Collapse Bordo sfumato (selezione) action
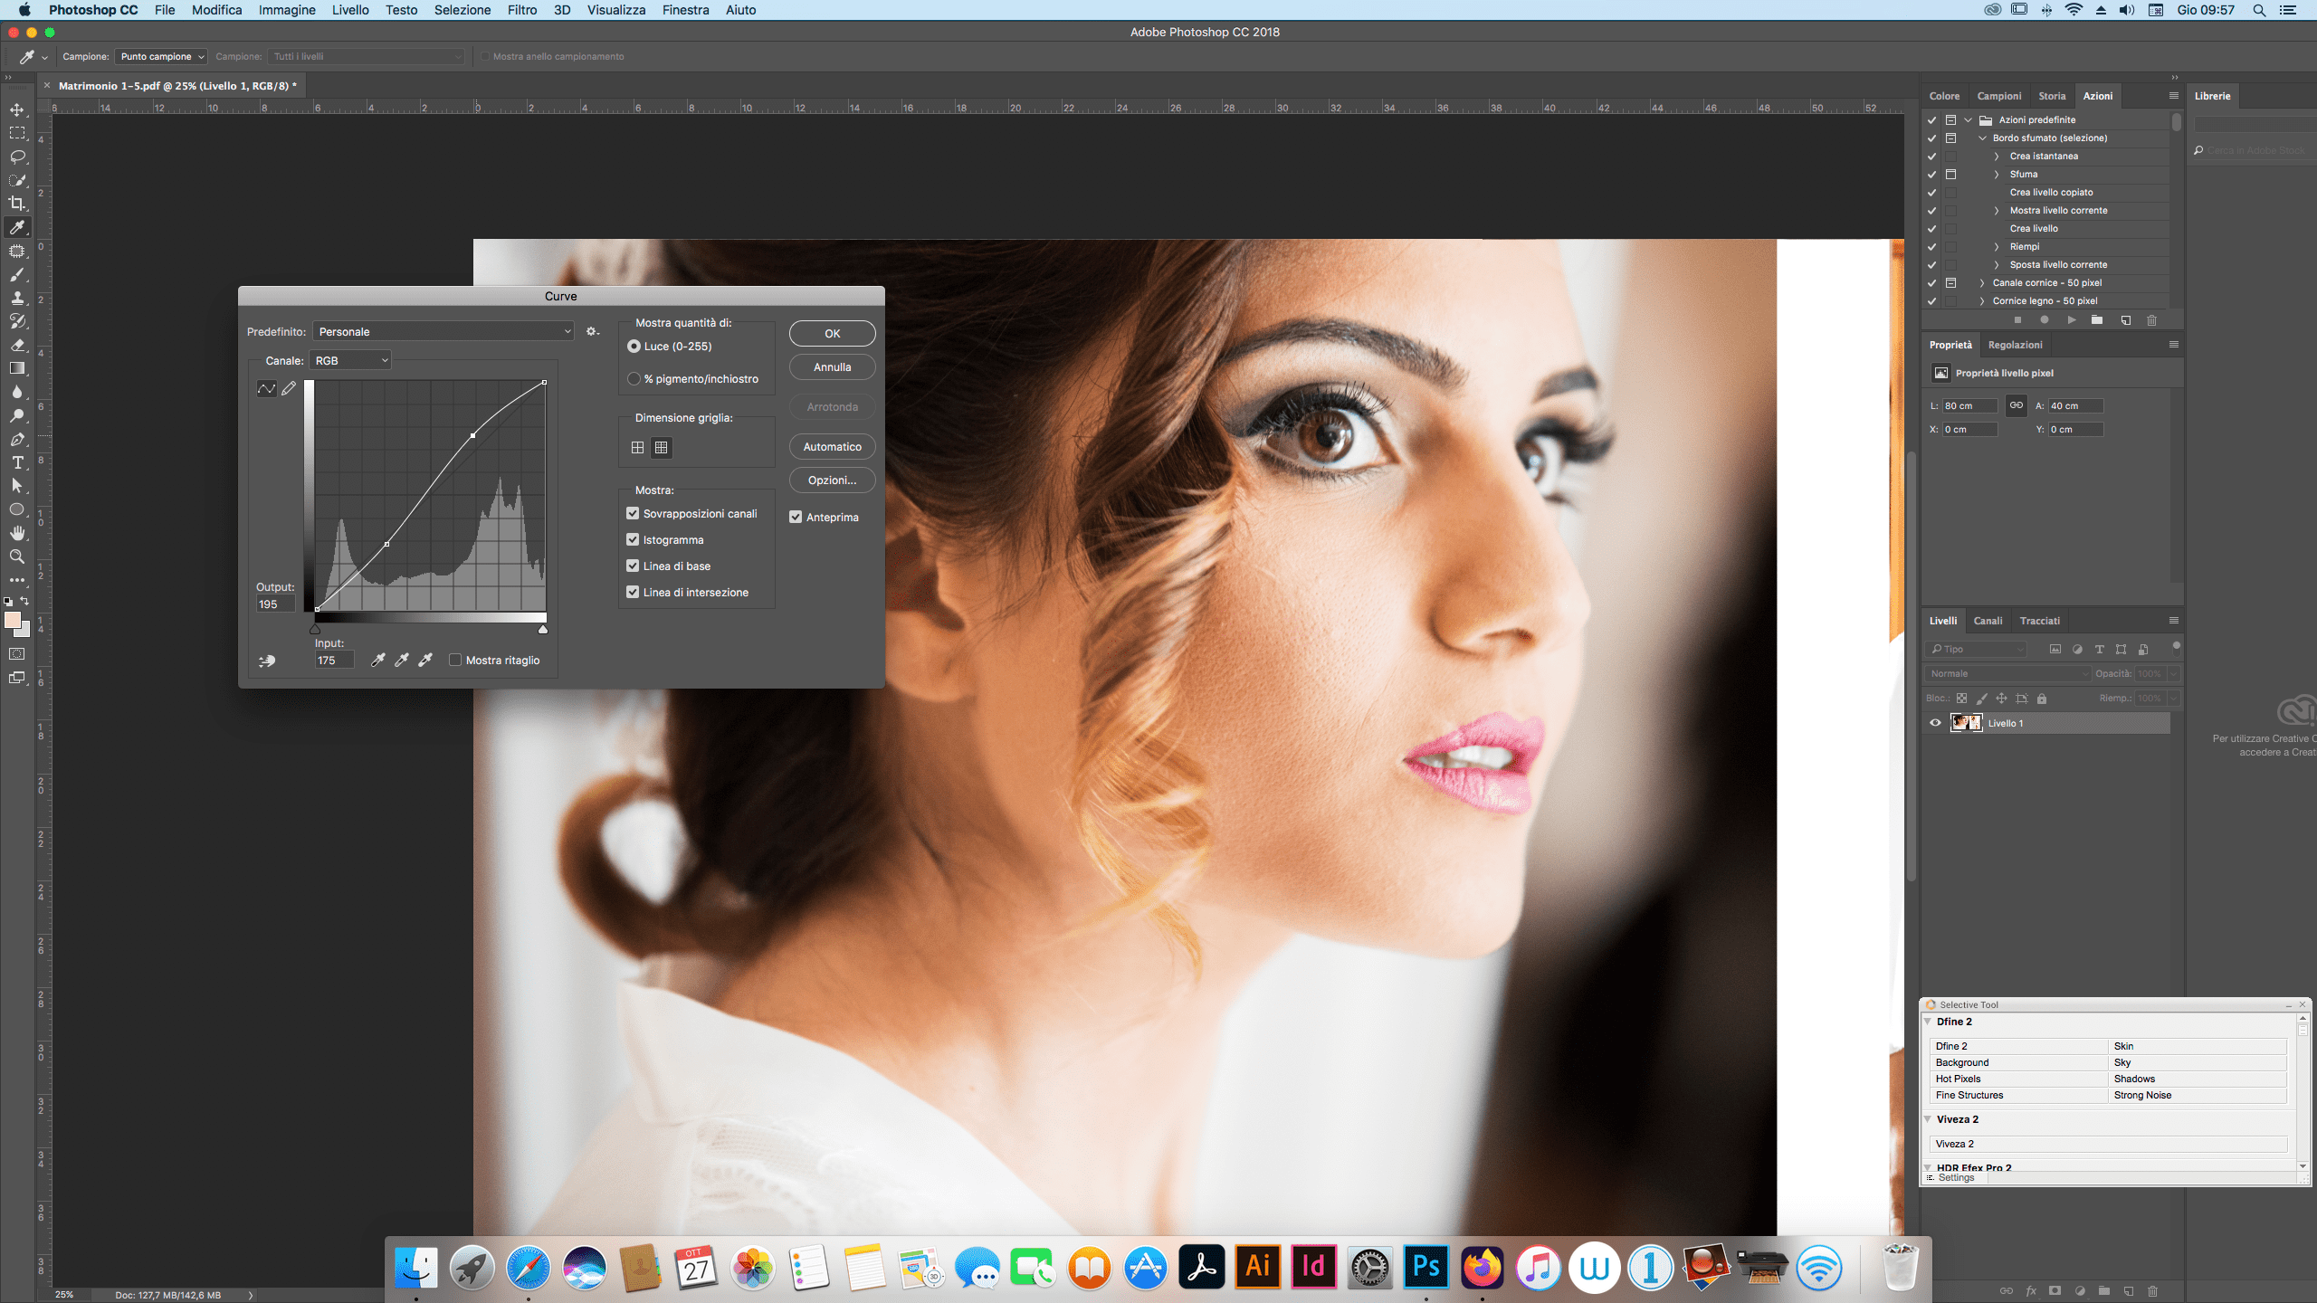 click(x=1982, y=138)
